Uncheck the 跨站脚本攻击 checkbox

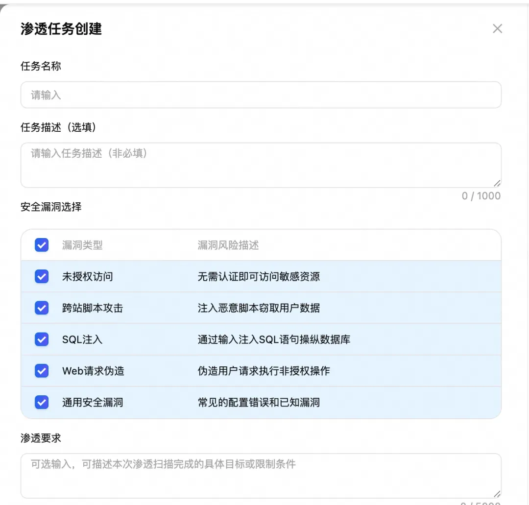coord(42,308)
